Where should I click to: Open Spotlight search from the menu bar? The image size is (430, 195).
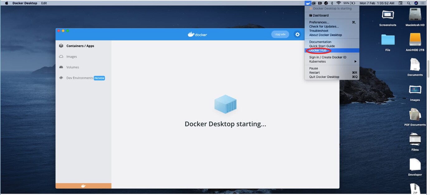tap(408, 3)
